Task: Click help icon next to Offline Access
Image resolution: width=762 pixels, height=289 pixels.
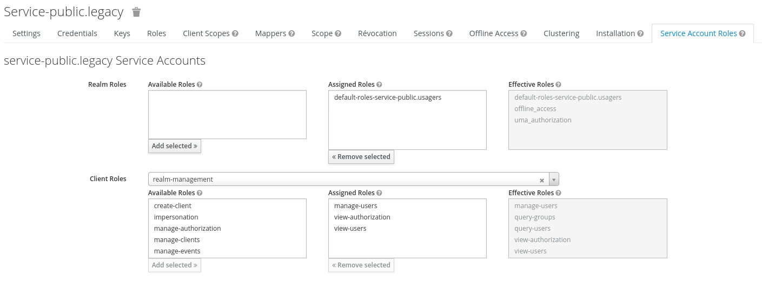Action: click(524, 33)
